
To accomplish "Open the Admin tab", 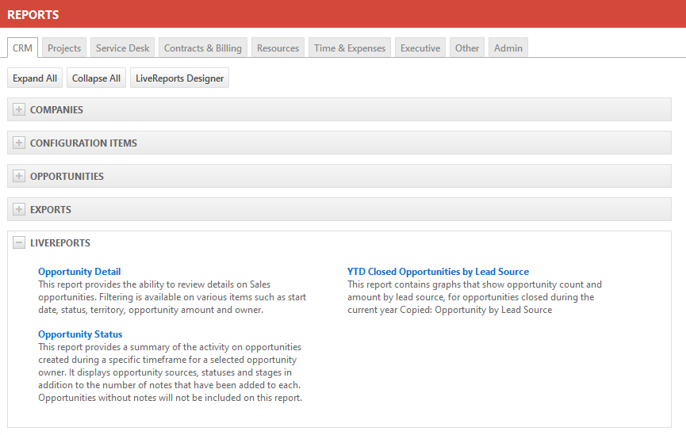I will click(508, 48).
